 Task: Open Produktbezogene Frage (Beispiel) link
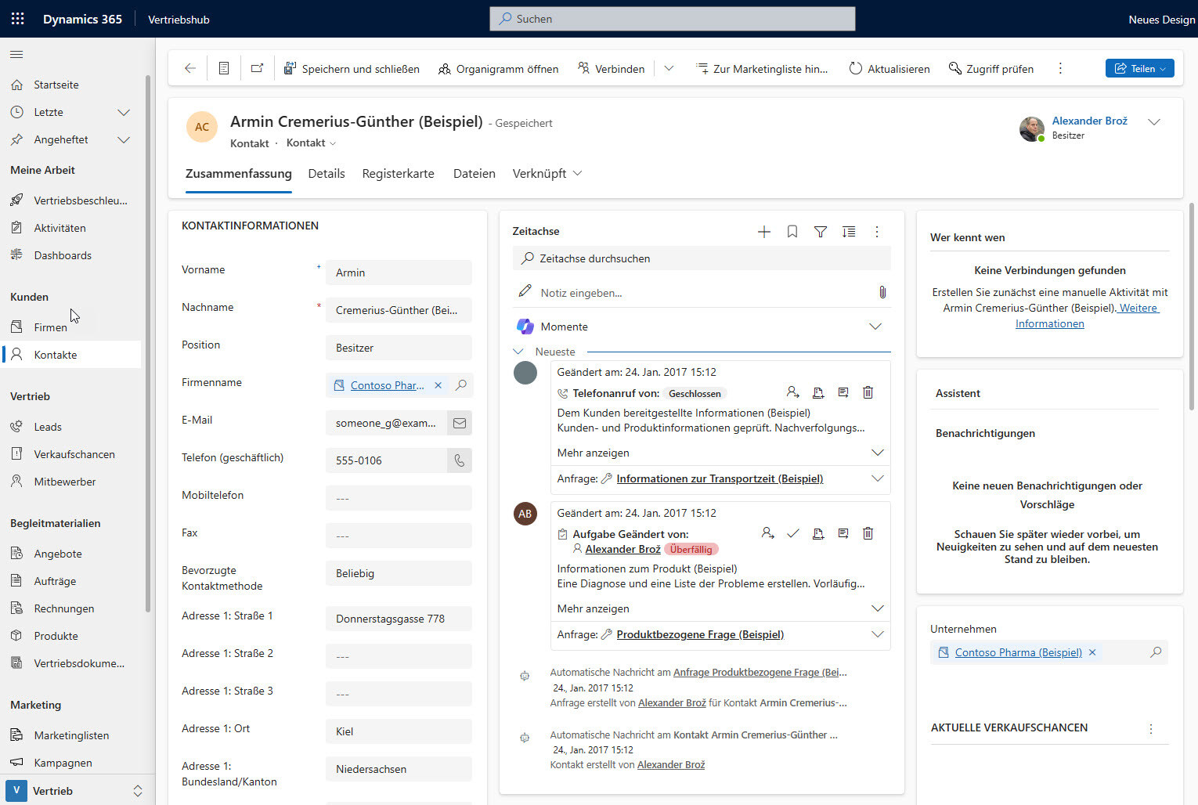tap(700, 634)
